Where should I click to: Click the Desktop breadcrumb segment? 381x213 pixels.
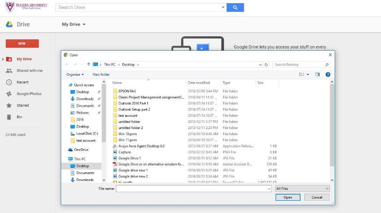[x=128, y=65]
